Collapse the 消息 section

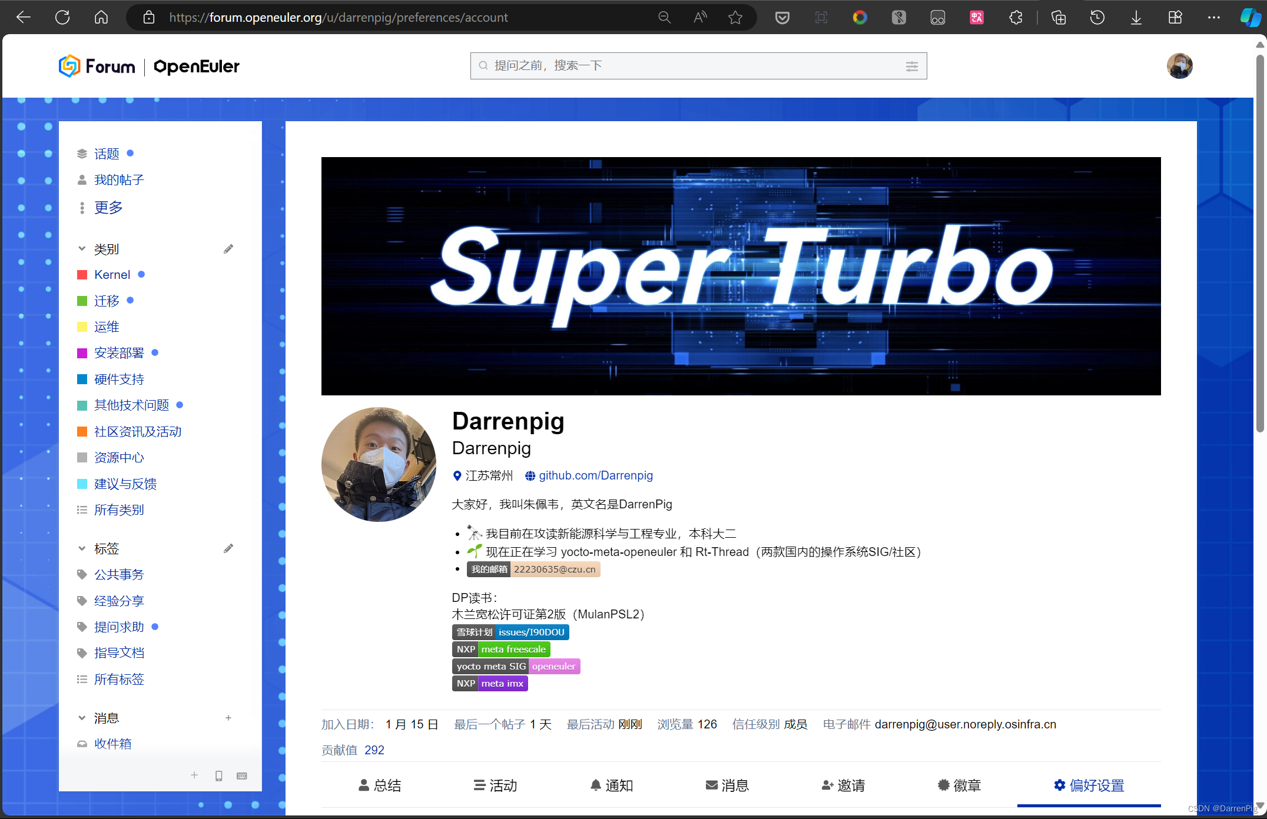(82, 718)
